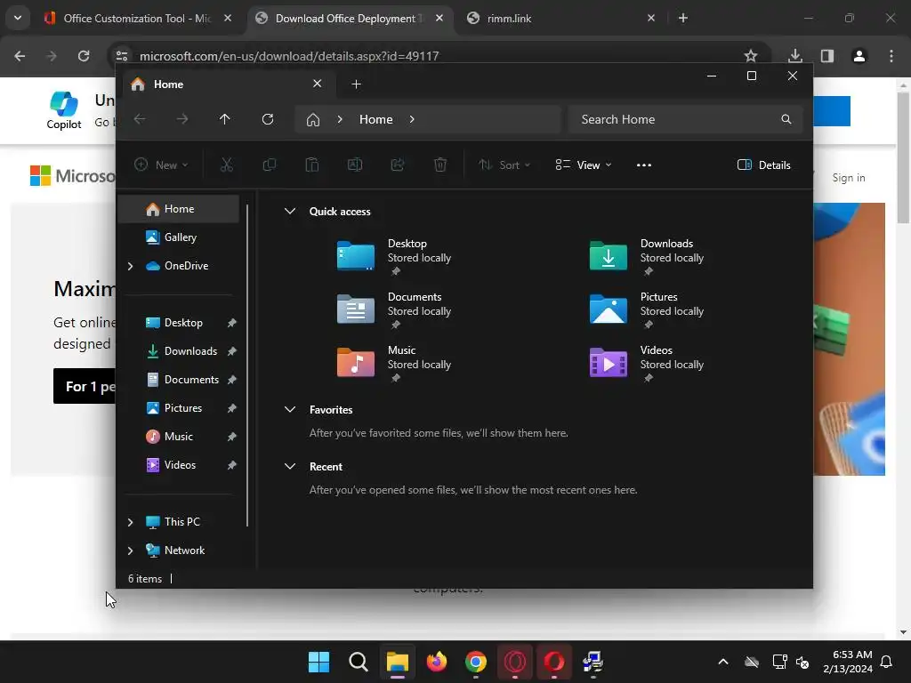Open the New dropdown menu
This screenshot has height=683, width=911.
[161, 165]
